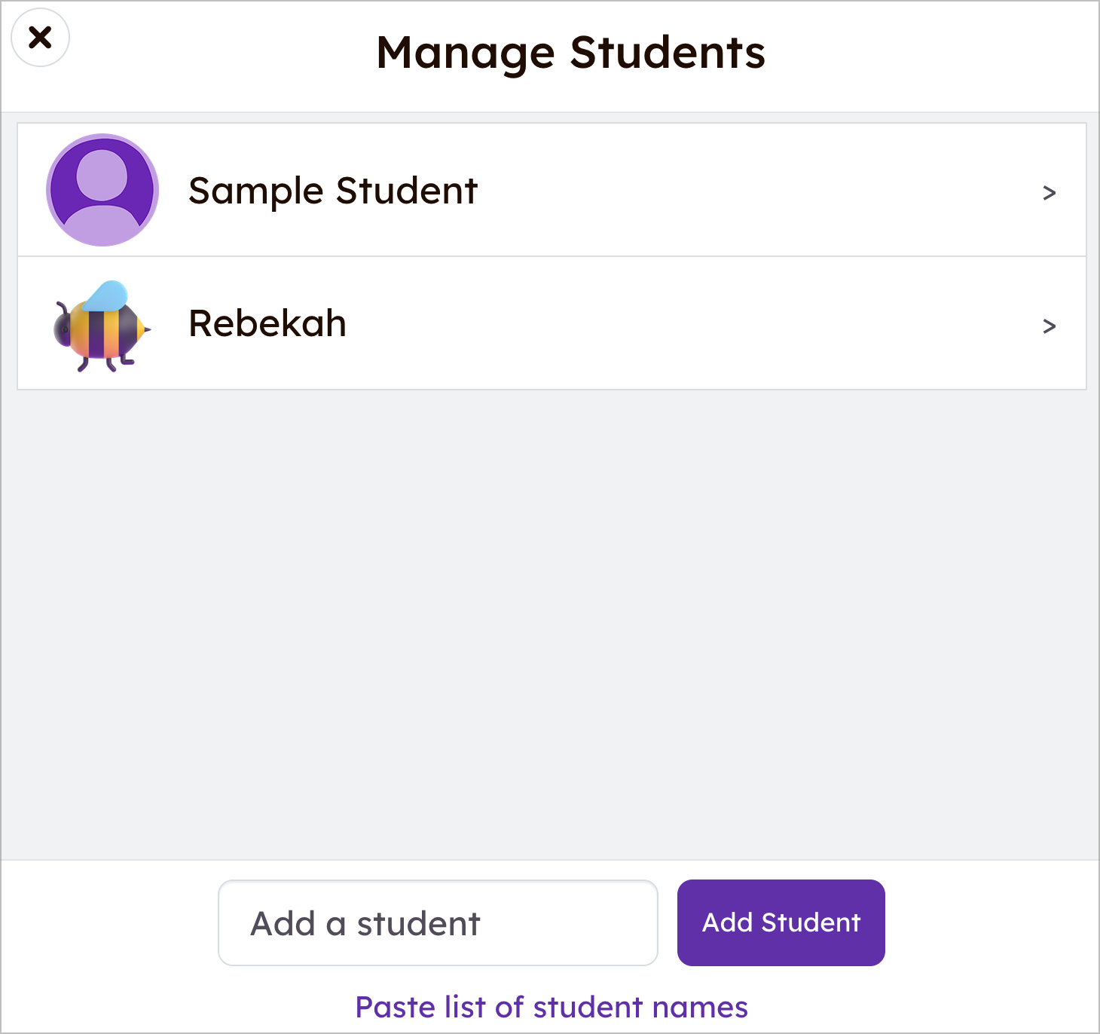Expand Rebekah's row chevron arrow
The height and width of the screenshot is (1034, 1100).
(1049, 326)
